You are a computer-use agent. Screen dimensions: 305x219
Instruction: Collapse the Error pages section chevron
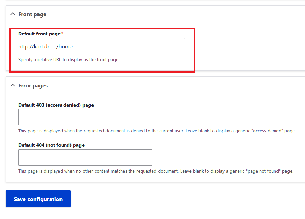coord(13,85)
